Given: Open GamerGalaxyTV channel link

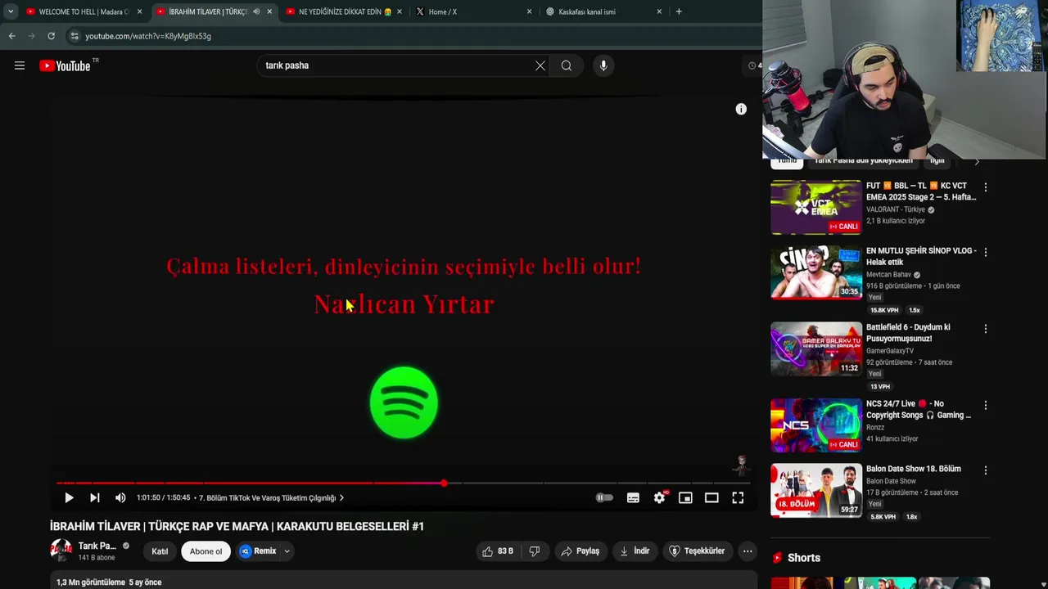Looking at the screenshot, I should pos(890,351).
